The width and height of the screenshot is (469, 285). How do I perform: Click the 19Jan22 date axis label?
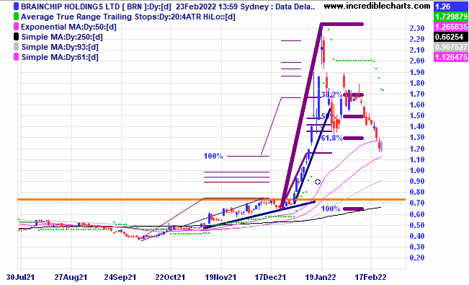pyautogui.click(x=320, y=277)
